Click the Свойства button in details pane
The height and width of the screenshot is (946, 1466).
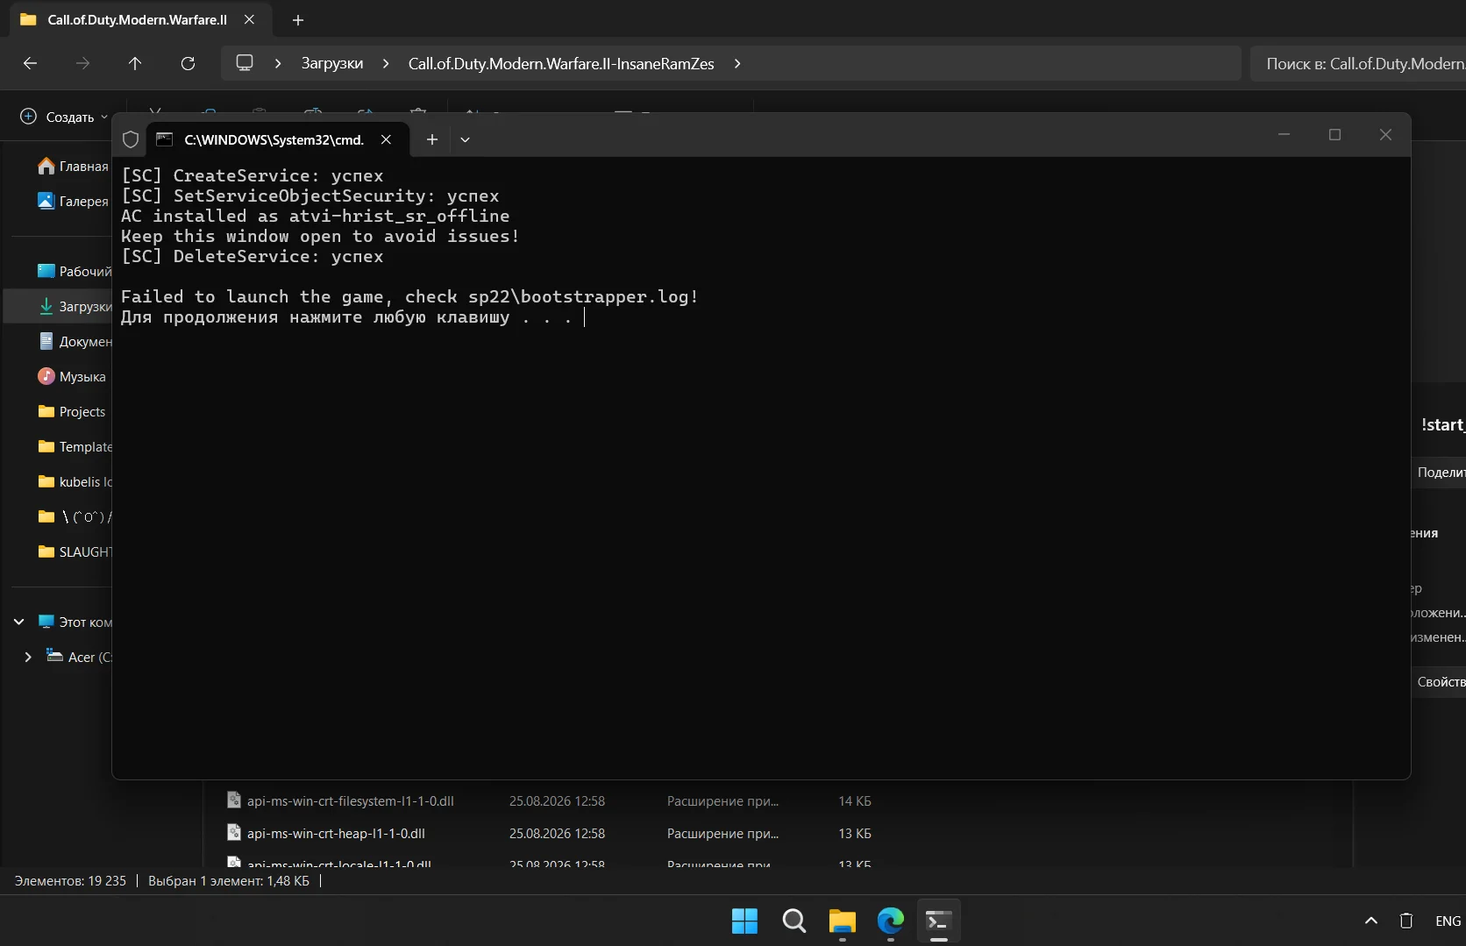(1439, 681)
